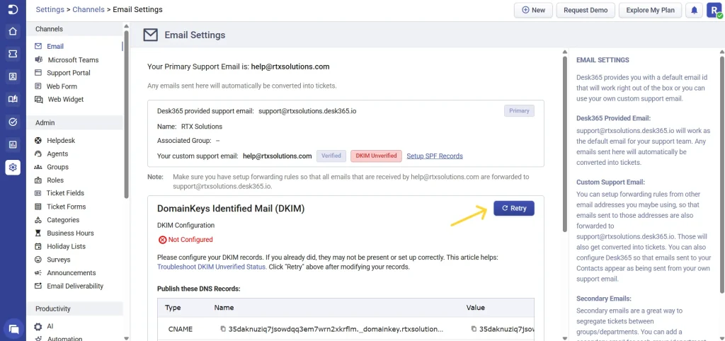725x341 pixels.
Task: Click the Helpdesk globe icon
Action: tap(38, 141)
